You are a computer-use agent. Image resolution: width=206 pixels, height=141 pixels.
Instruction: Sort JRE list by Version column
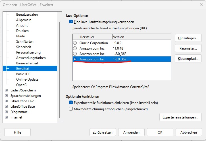[142, 37]
